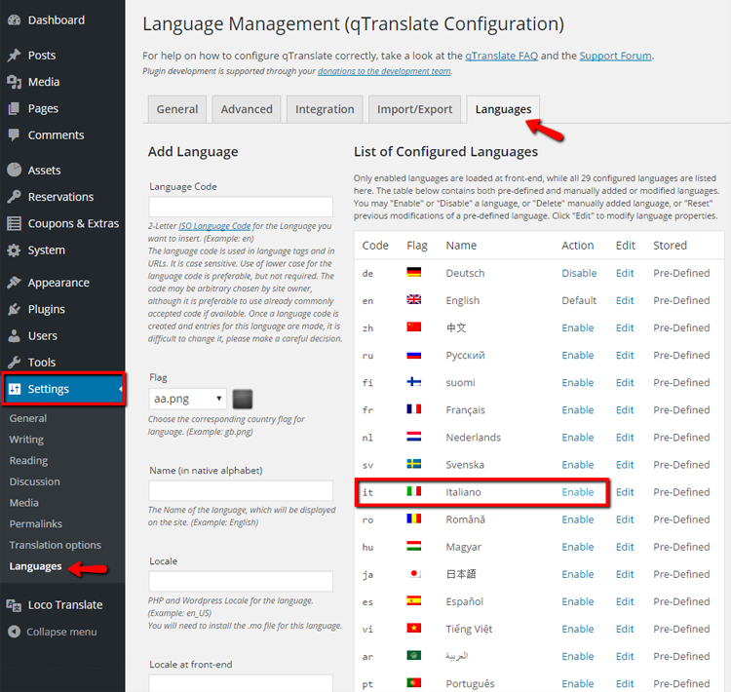
Task: Click the Pages icon in the sidebar
Action: tap(14, 108)
